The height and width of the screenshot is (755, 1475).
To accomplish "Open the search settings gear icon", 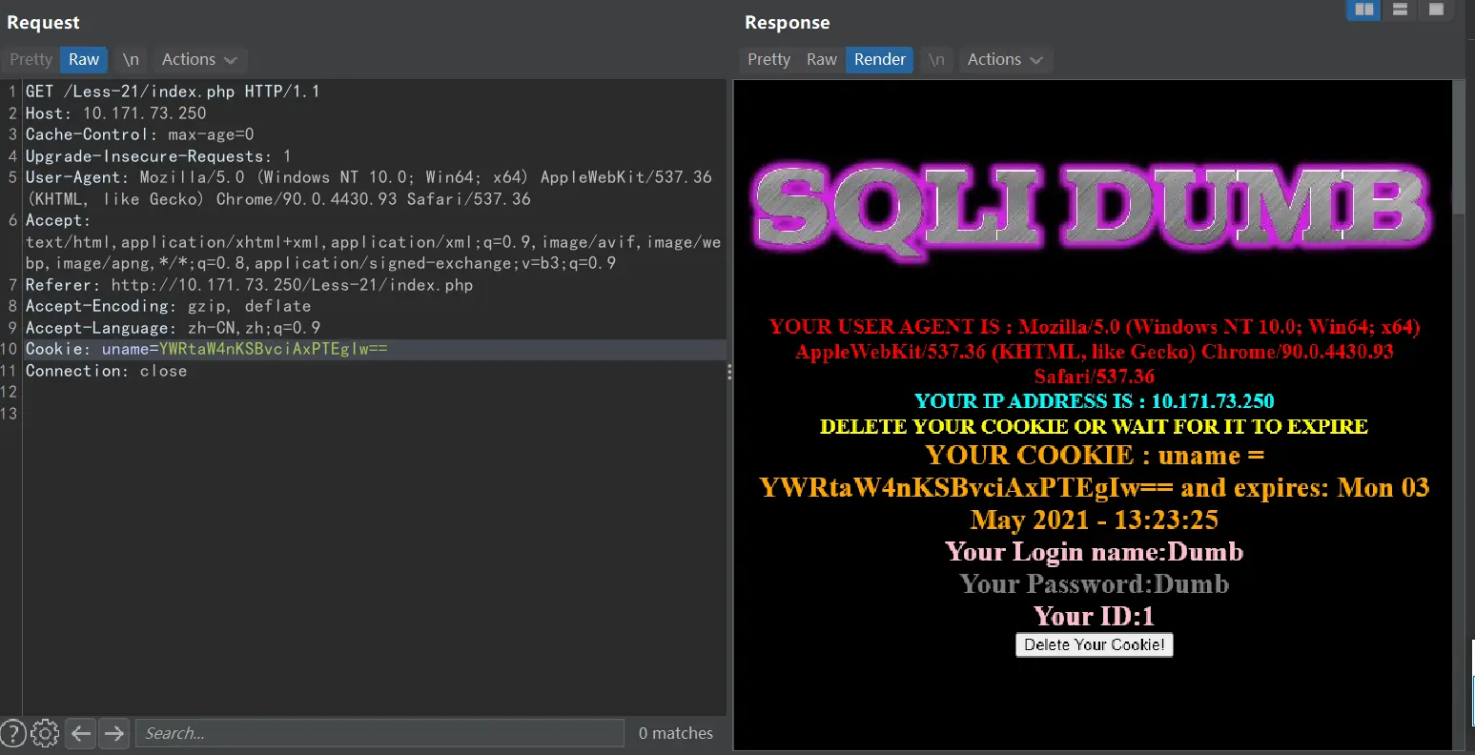I will 45,733.
